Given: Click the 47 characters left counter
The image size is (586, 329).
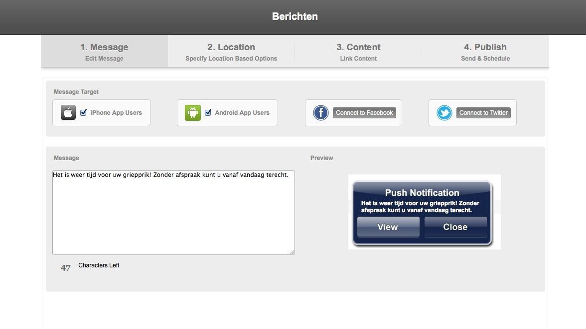Looking at the screenshot, I should 66,268.
